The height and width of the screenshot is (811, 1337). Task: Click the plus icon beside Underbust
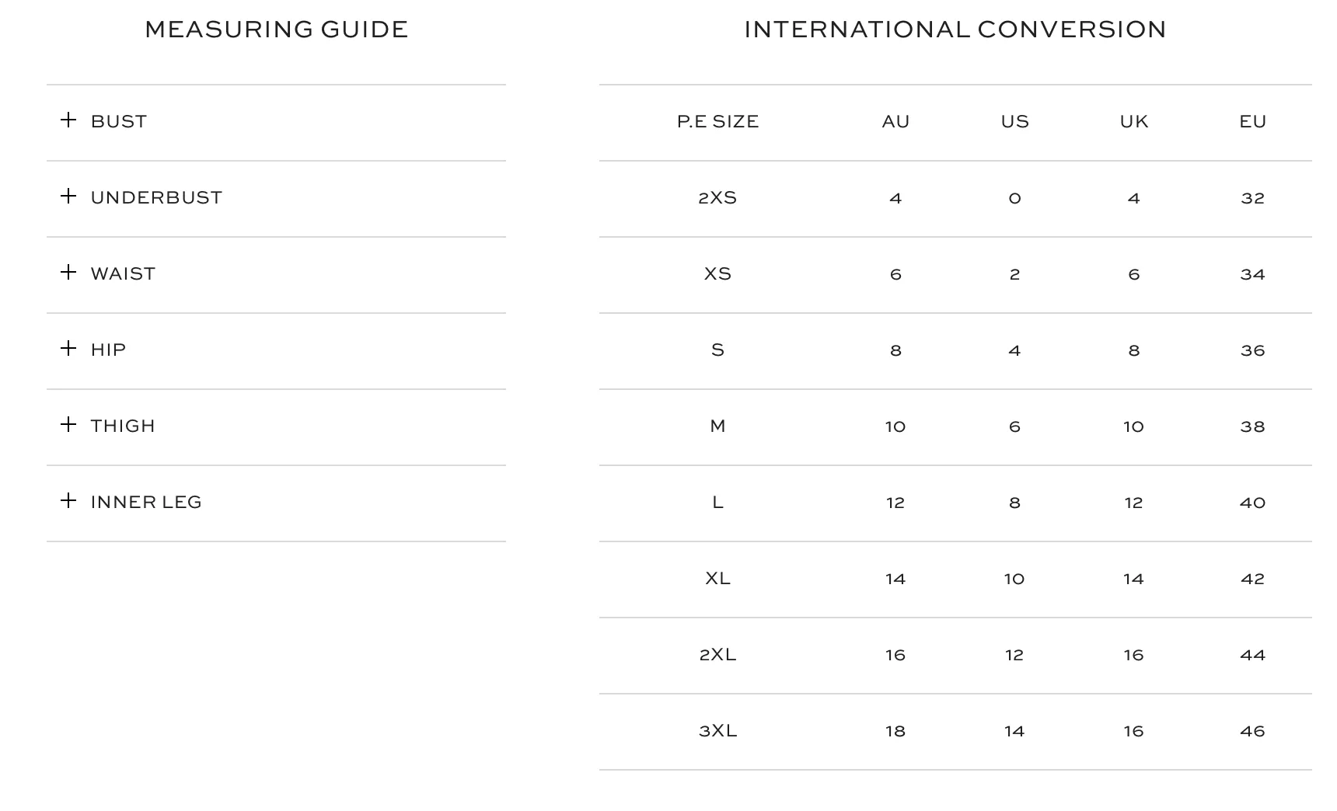68,196
